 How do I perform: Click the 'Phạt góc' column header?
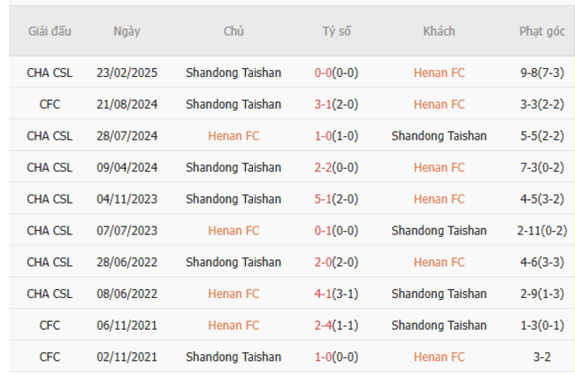(541, 32)
